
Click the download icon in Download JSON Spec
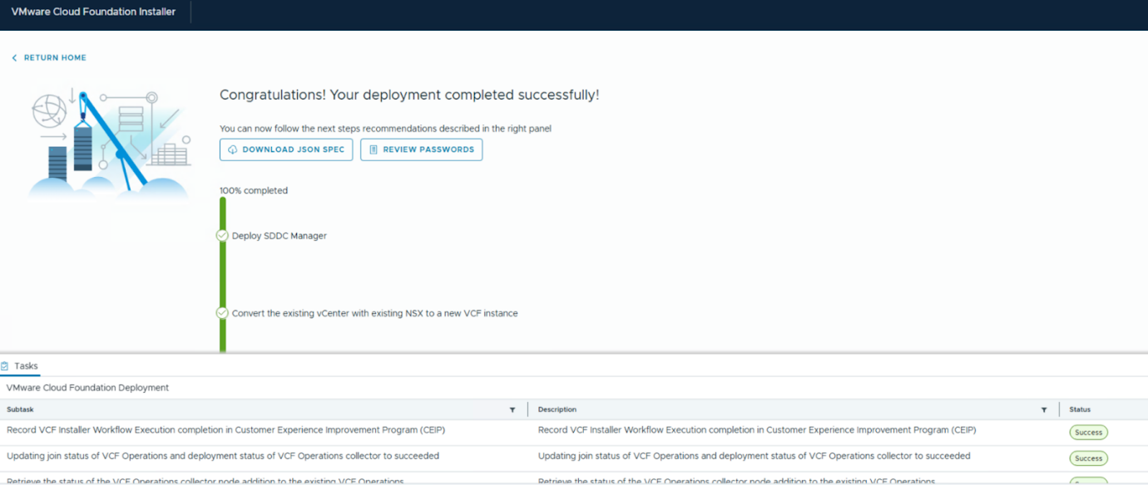[231, 149]
